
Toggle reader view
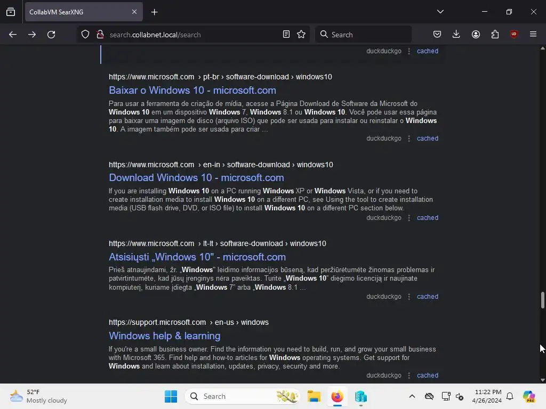coord(286,35)
